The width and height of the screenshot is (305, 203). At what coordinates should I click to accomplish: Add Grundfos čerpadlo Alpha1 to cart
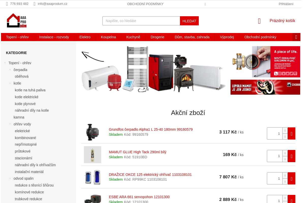pyautogui.click(x=291, y=133)
